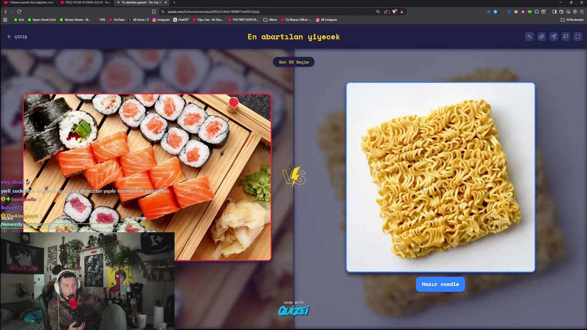Open the Oğuz Sasi bookmark
The image size is (587, 330).
(208, 20)
